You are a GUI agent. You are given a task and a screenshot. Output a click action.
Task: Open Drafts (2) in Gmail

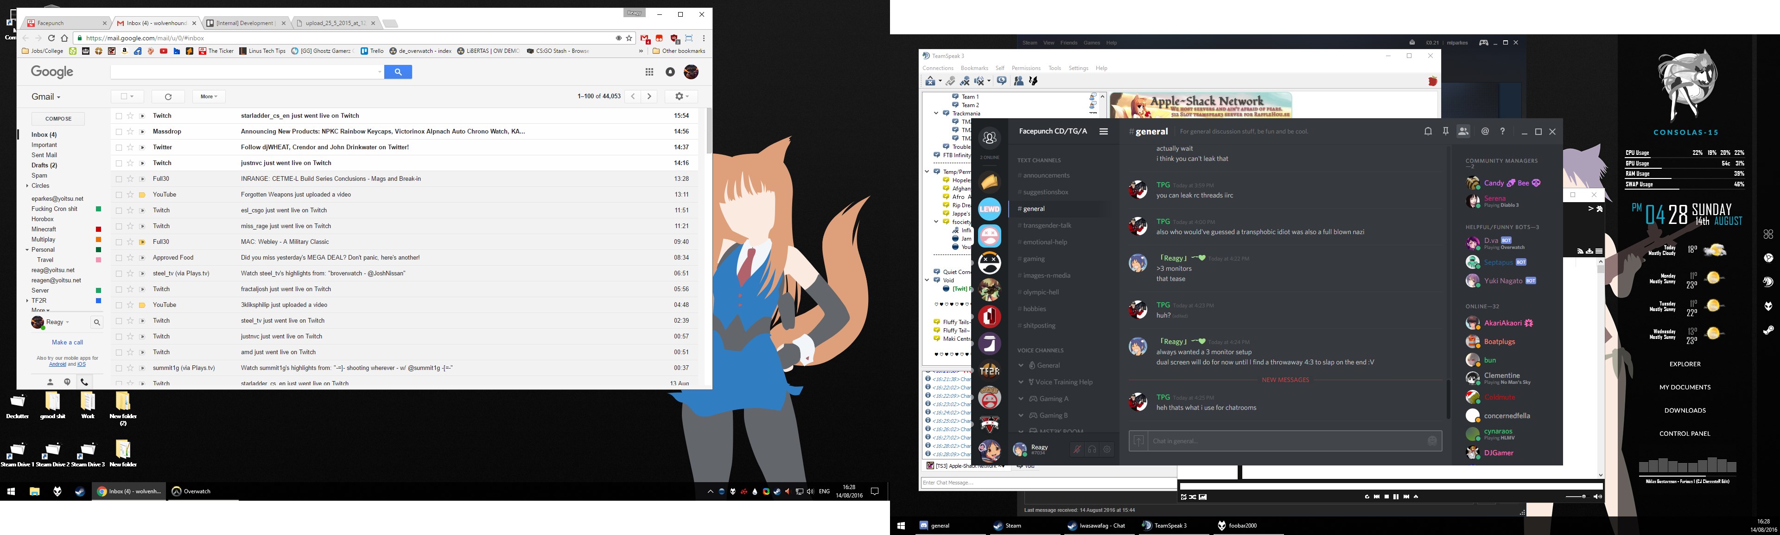tap(44, 165)
